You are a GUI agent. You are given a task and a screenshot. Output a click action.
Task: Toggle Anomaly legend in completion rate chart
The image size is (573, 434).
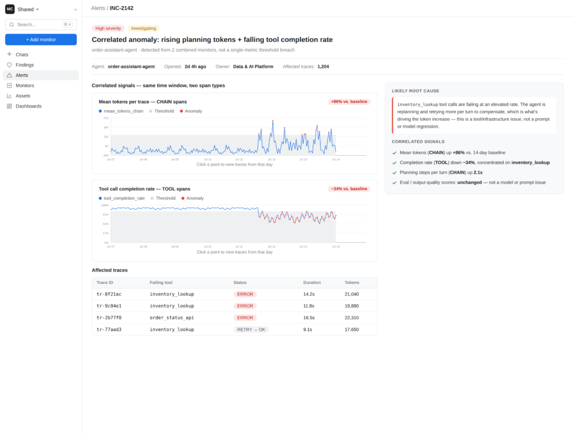tap(192, 198)
